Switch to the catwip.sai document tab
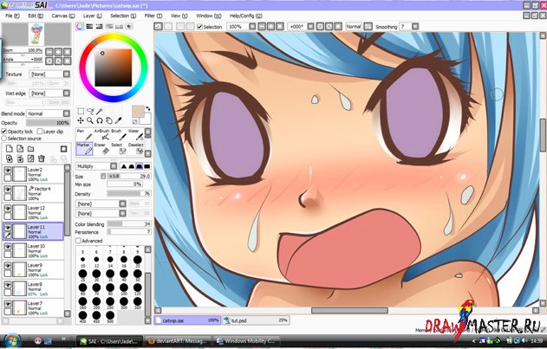The image size is (547, 349). [x=187, y=320]
